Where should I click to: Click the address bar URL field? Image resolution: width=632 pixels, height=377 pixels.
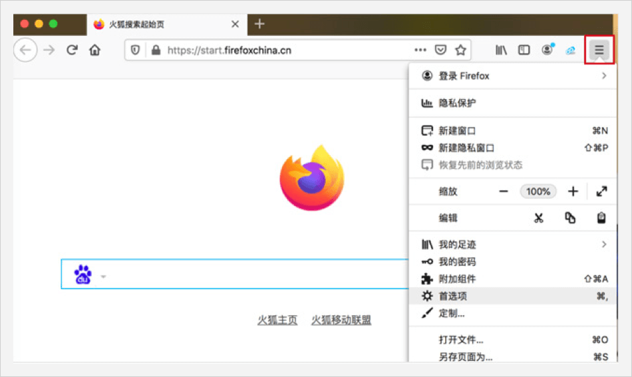tap(279, 50)
